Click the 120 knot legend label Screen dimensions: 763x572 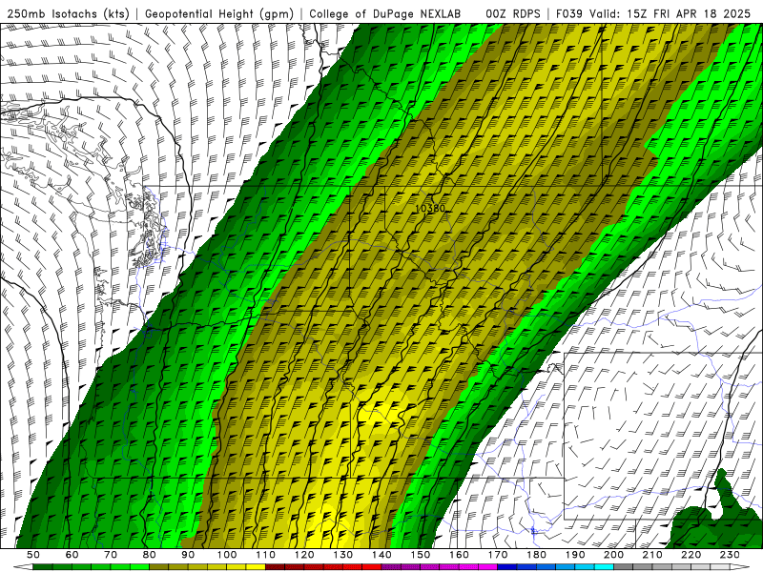click(304, 555)
